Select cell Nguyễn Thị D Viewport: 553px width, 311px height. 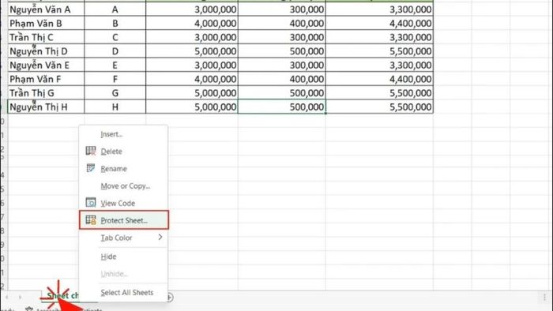click(x=46, y=51)
